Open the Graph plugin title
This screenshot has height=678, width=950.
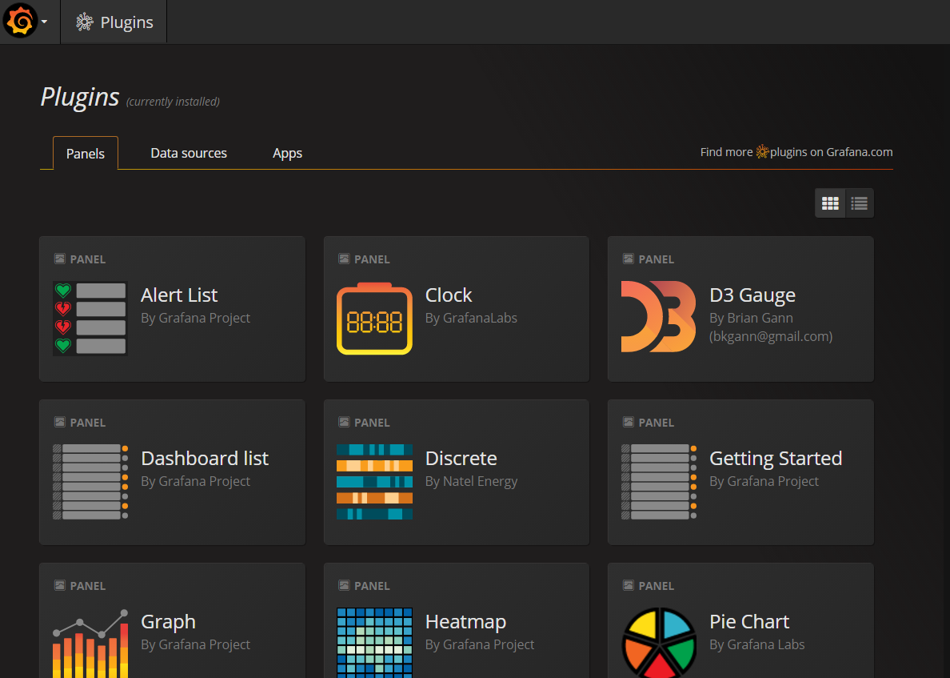pos(168,622)
